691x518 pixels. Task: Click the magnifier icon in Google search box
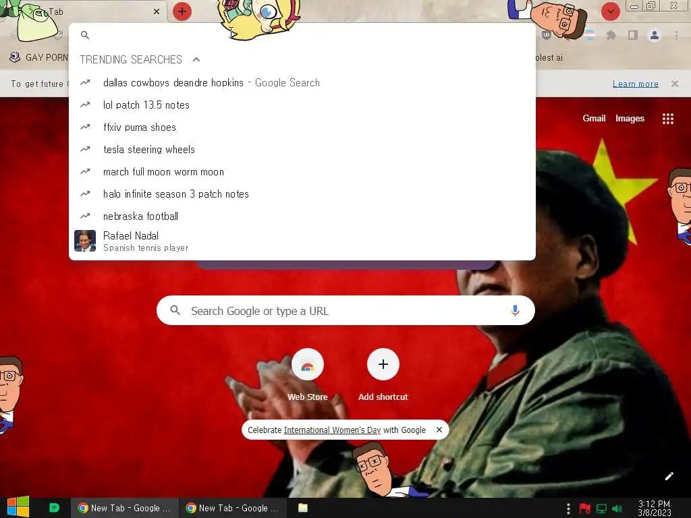coord(175,310)
